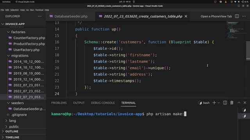The width and height of the screenshot is (250, 140).
Task: Open the View menu
Action: [22, 10]
